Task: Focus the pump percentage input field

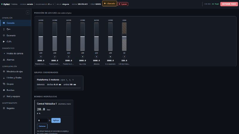Action: point(42,120)
